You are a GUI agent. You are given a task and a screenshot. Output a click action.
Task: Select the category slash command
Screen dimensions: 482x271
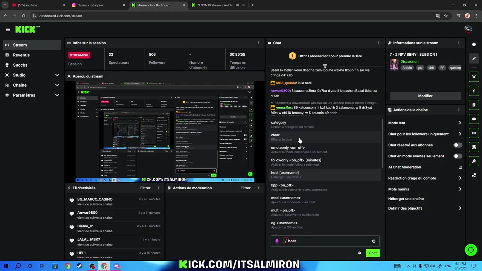[x=325, y=125]
